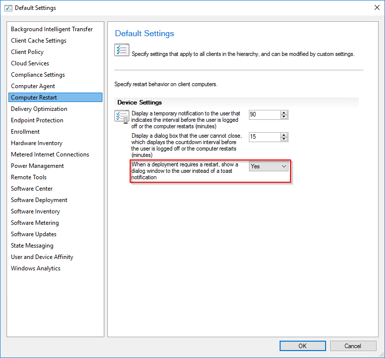
Task: Increase the temporary notification minutes spinner
Action: click(x=284, y=112)
